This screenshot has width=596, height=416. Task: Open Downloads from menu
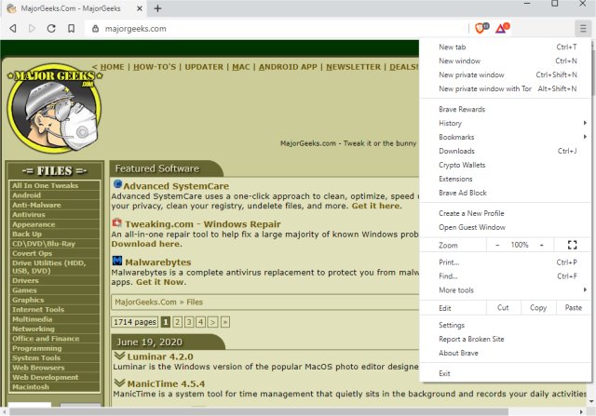pos(506,151)
